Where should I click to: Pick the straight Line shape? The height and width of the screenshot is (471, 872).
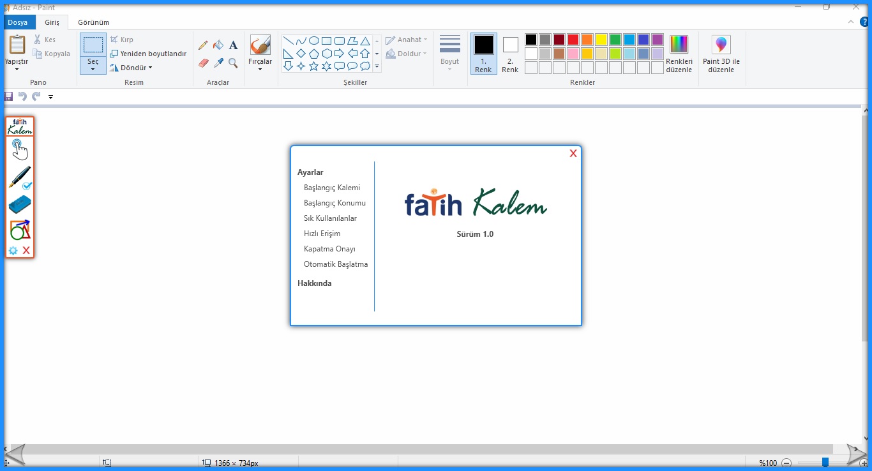289,41
